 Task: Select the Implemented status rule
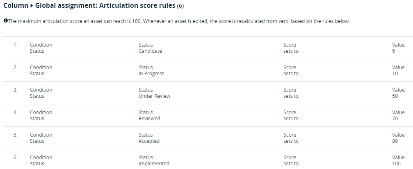pyautogui.click(x=206, y=159)
